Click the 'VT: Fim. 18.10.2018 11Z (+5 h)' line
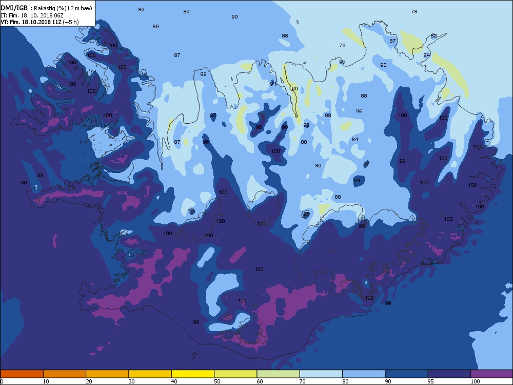The width and height of the screenshot is (513, 385). 40,22
